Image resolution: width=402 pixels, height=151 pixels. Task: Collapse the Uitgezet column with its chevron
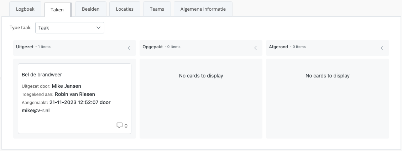[x=129, y=48]
